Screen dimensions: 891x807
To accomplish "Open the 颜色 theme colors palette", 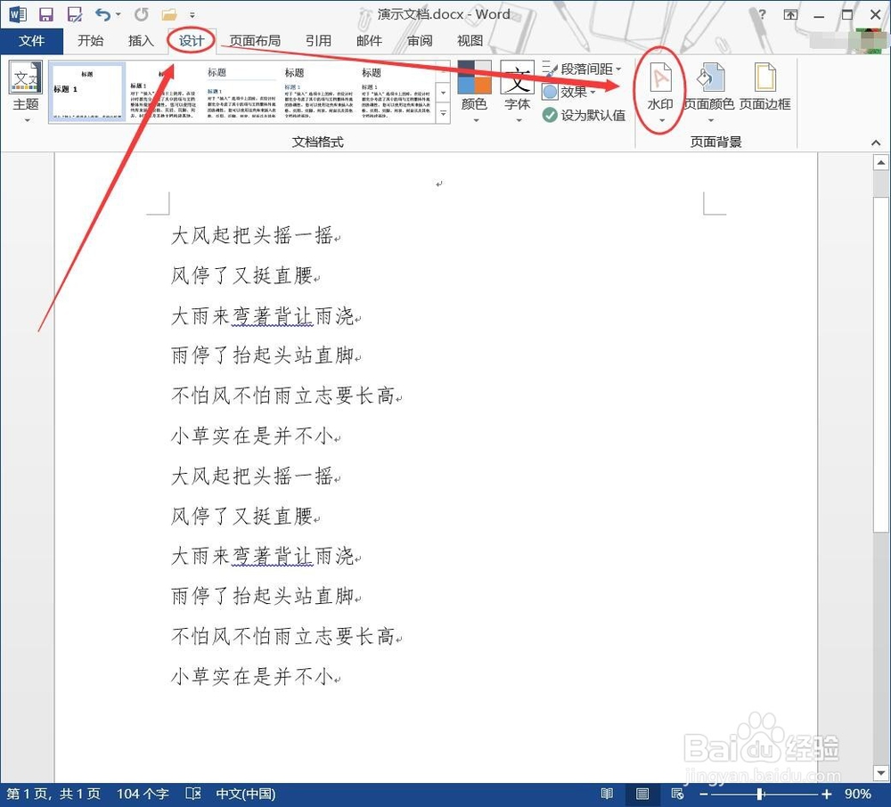I will click(475, 92).
